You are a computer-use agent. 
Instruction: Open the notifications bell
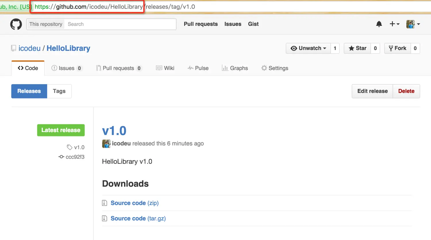click(x=379, y=24)
